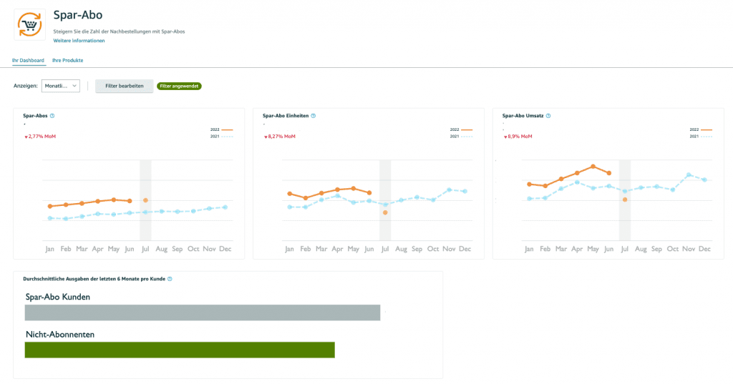The width and height of the screenshot is (733, 384).
Task: Switch to the Ihr Dashboard tab
Action: coord(28,61)
